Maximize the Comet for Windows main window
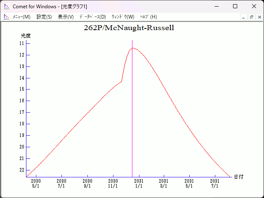This screenshot has width=264, height=198. coord(235,6)
